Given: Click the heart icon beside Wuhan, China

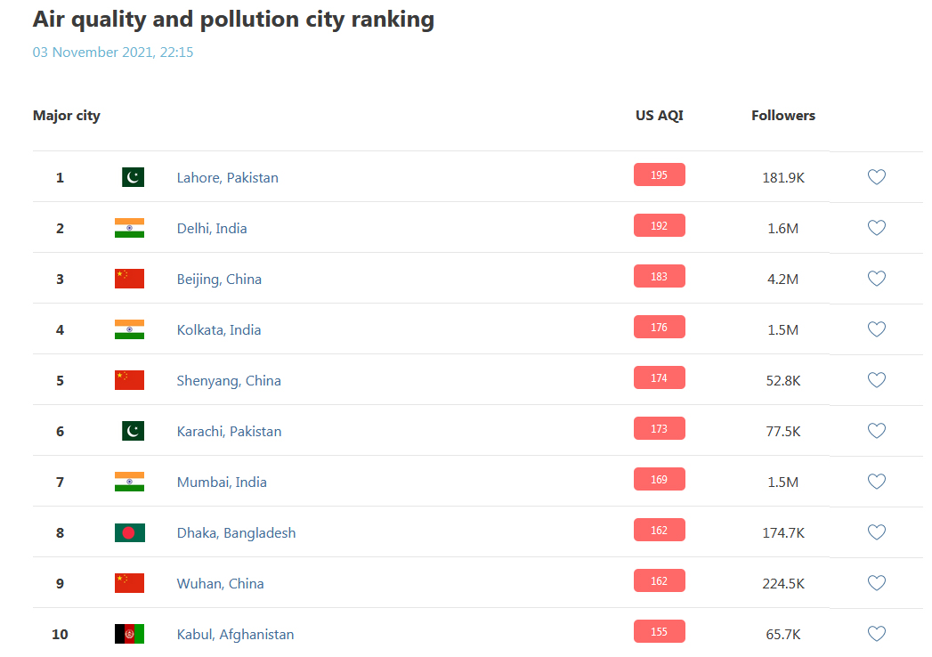Looking at the screenshot, I should (877, 583).
